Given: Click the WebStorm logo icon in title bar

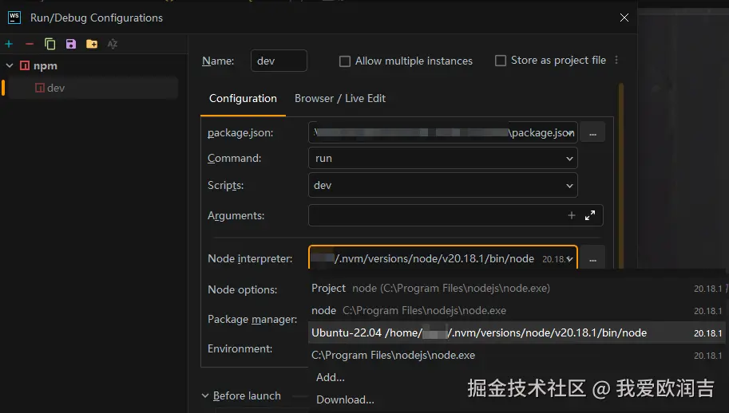Looking at the screenshot, I should click(14, 18).
